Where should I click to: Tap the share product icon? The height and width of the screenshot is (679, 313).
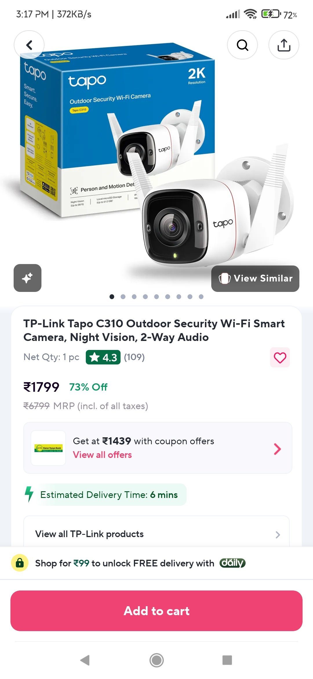284,45
